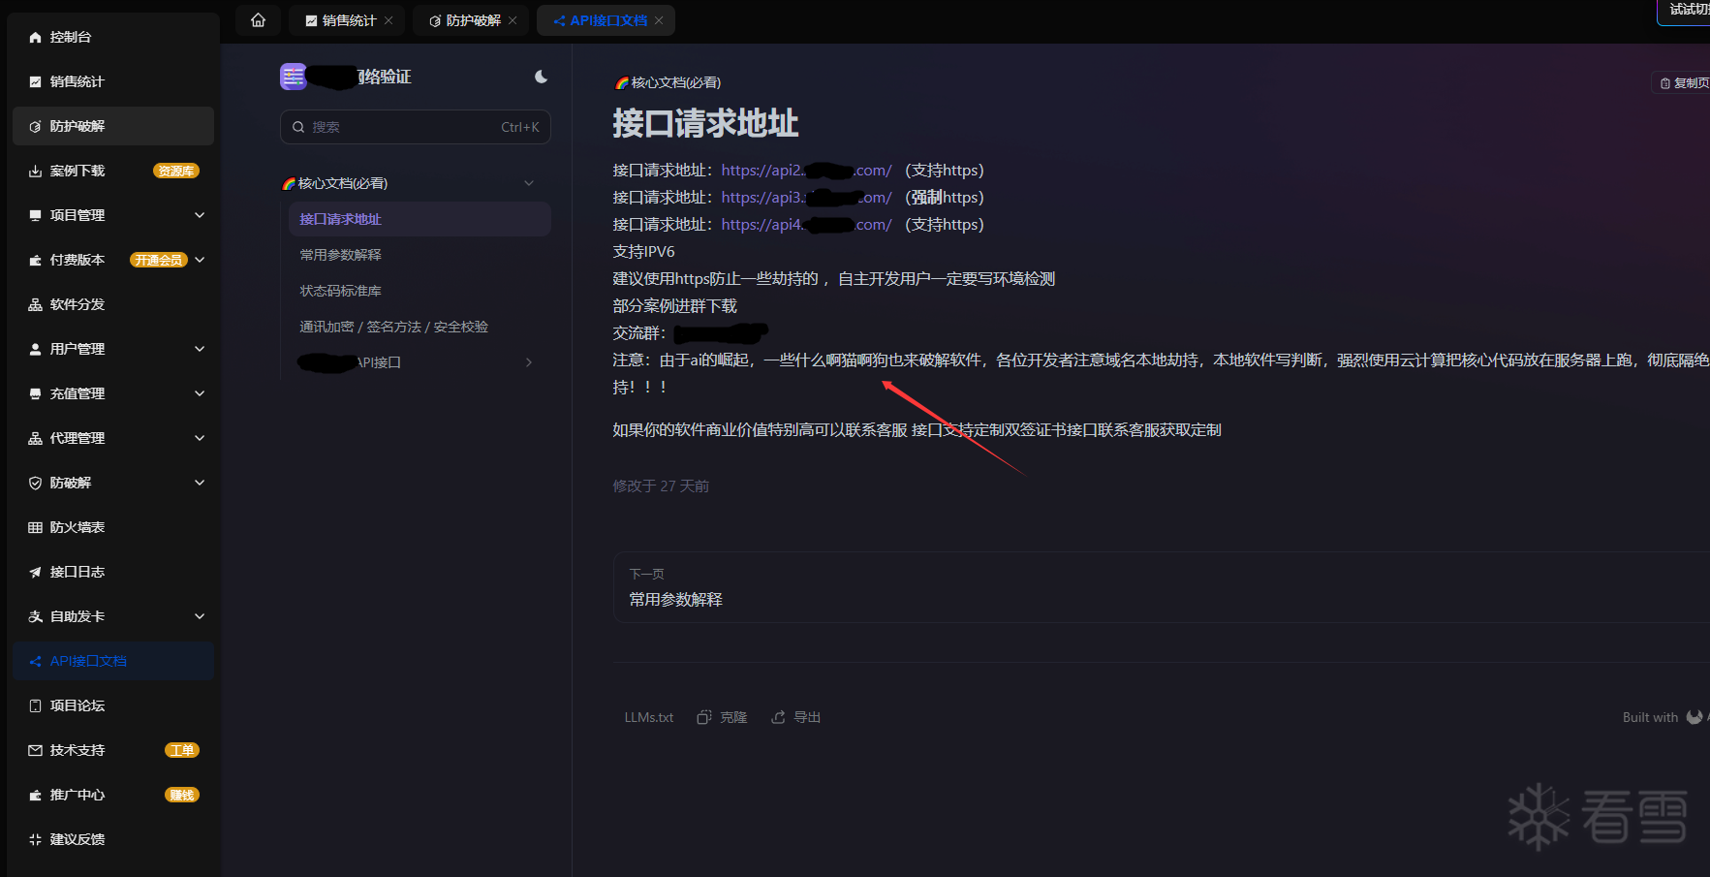
Task: Collapse the 核心文档(必看) section
Action: pyautogui.click(x=529, y=183)
